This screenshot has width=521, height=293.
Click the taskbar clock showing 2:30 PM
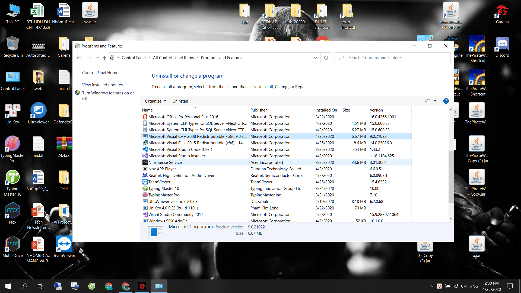pos(491,286)
